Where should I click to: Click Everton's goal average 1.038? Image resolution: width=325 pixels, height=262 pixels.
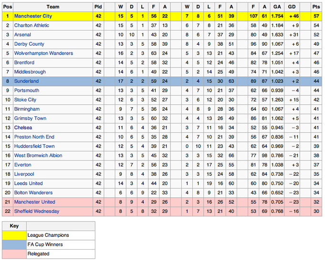(x=277, y=165)
